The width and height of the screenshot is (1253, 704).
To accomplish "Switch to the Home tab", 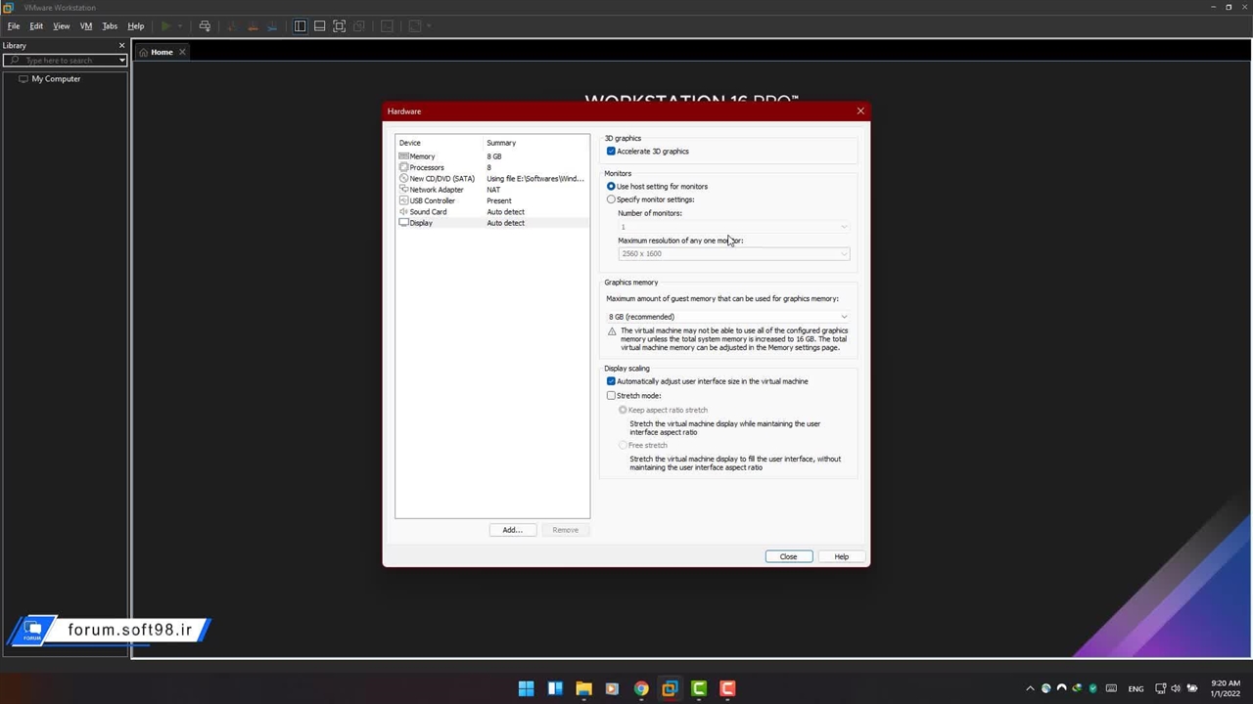I will [x=161, y=52].
